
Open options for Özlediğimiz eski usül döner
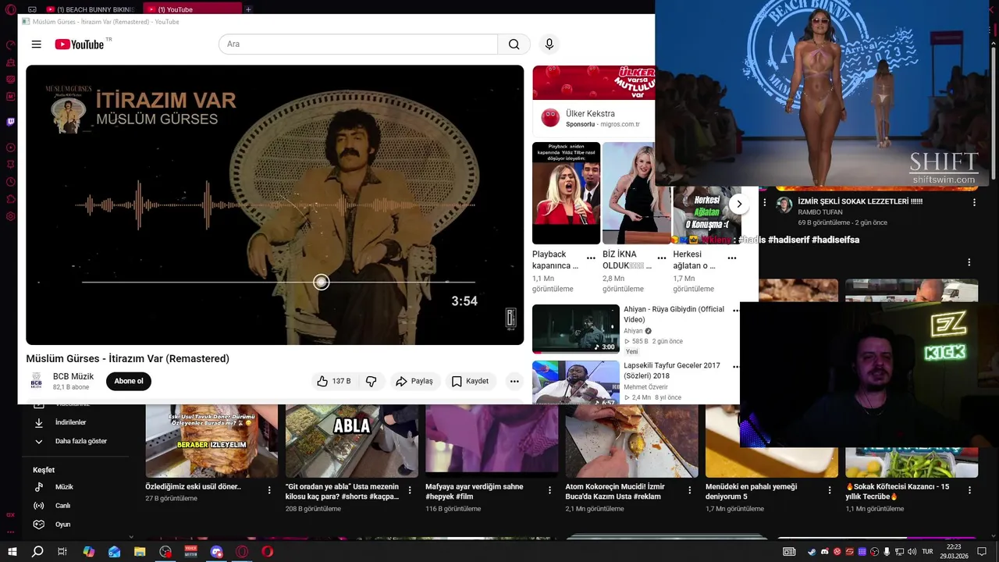269,490
